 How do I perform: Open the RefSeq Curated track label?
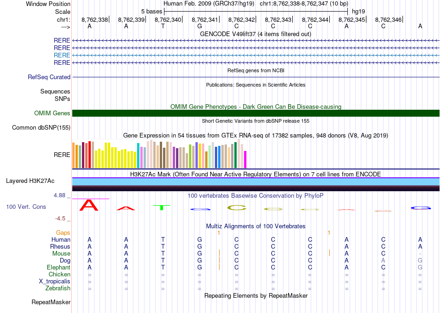coord(49,77)
